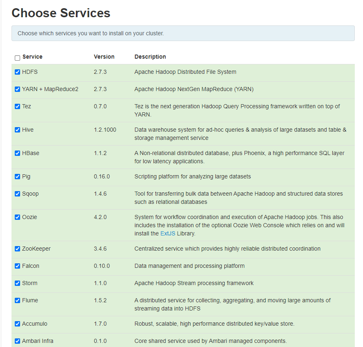Viewport: 363px width, 347px height.
Task: Uncheck the HBase checkbox
Action: (17, 153)
